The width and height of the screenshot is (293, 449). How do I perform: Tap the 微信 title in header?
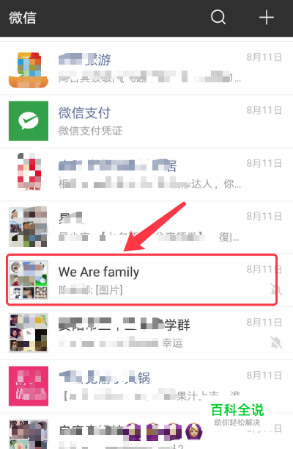tap(23, 18)
